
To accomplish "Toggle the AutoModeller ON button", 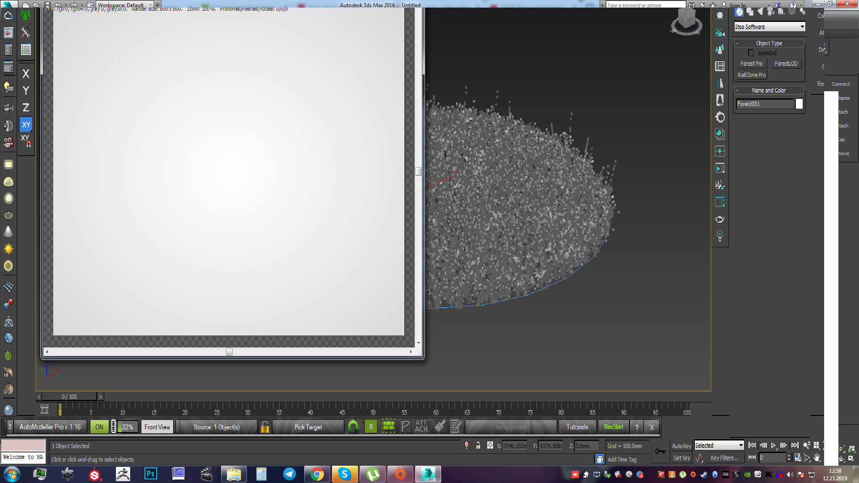I will pos(99,427).
